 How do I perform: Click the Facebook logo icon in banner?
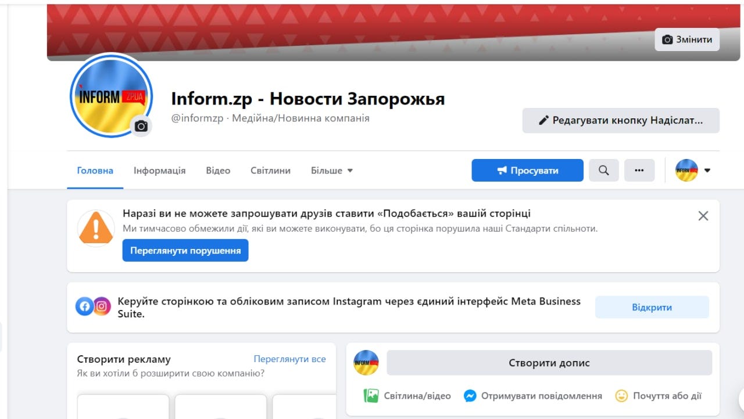(x=85, y=306)
